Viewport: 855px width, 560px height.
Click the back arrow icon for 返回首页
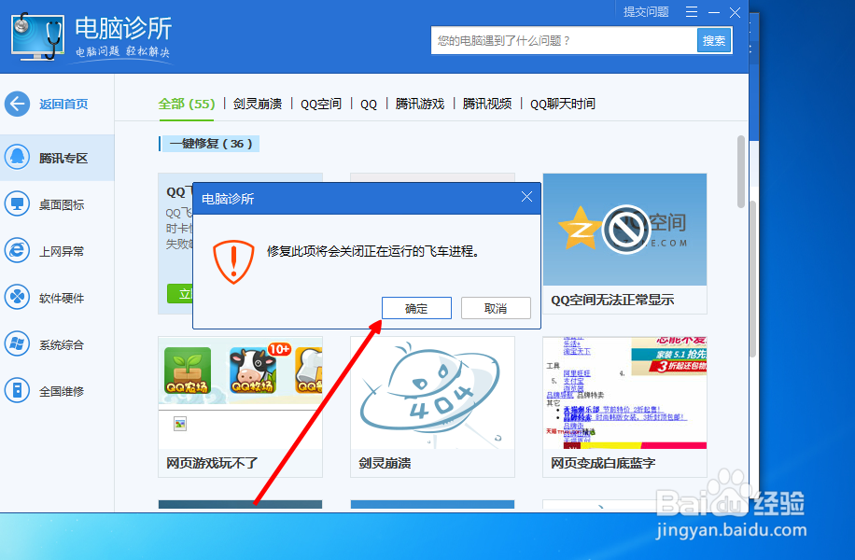tap(18, 104)
